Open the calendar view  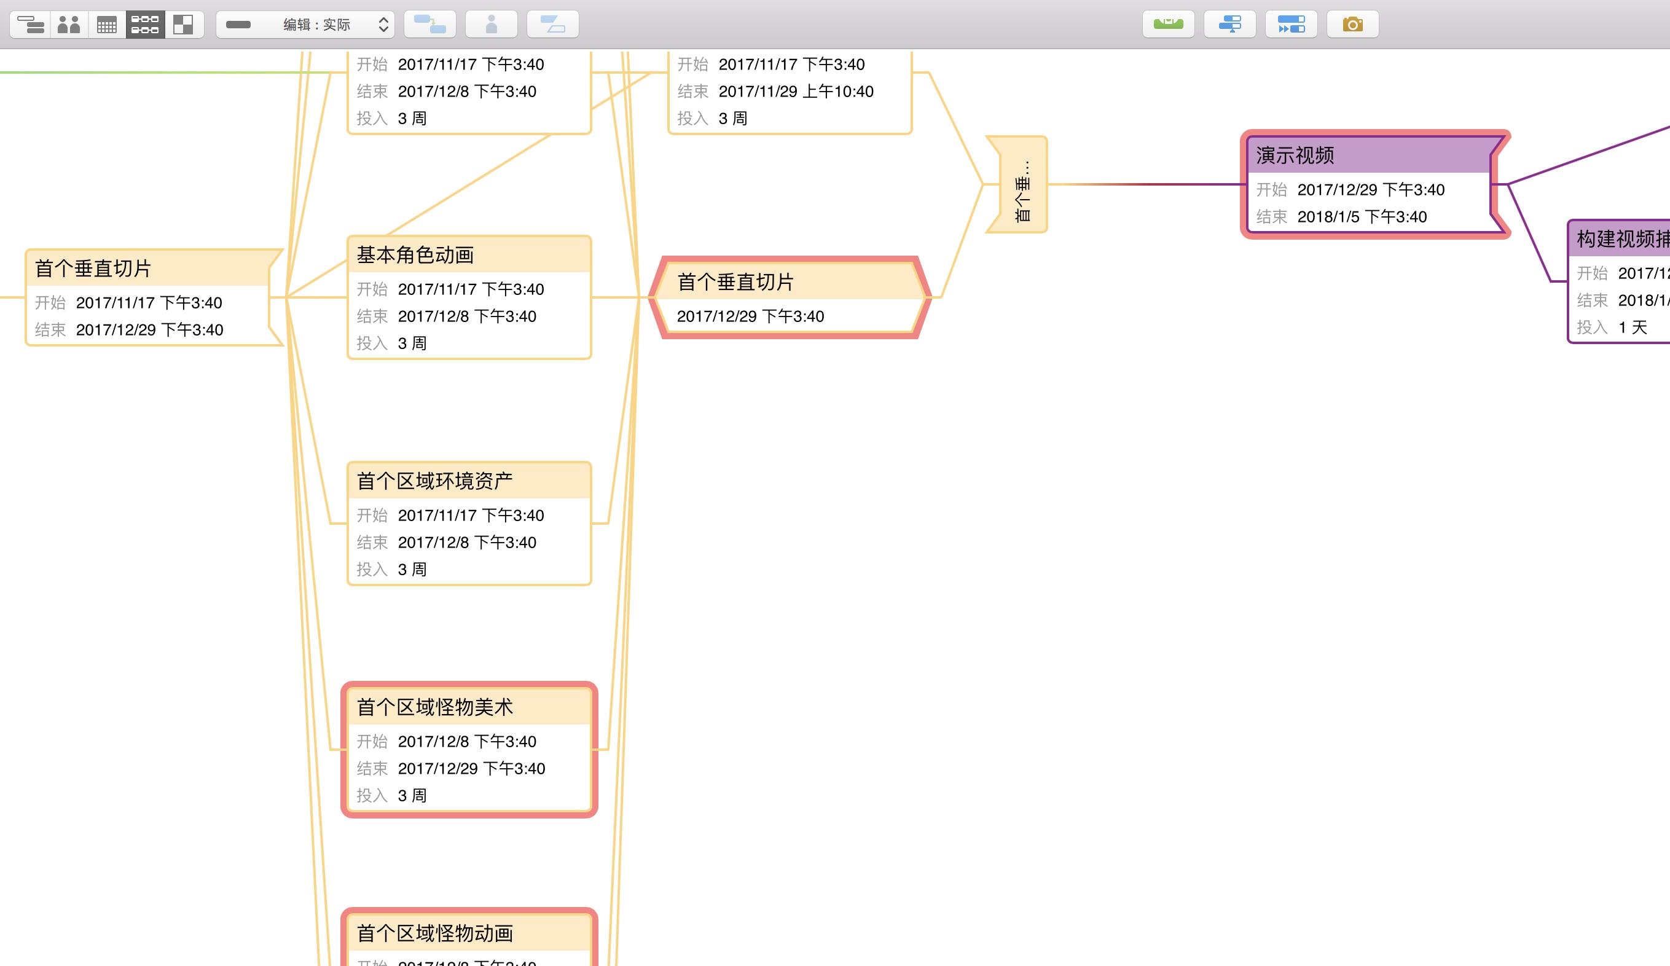click(x=107, y=25)
